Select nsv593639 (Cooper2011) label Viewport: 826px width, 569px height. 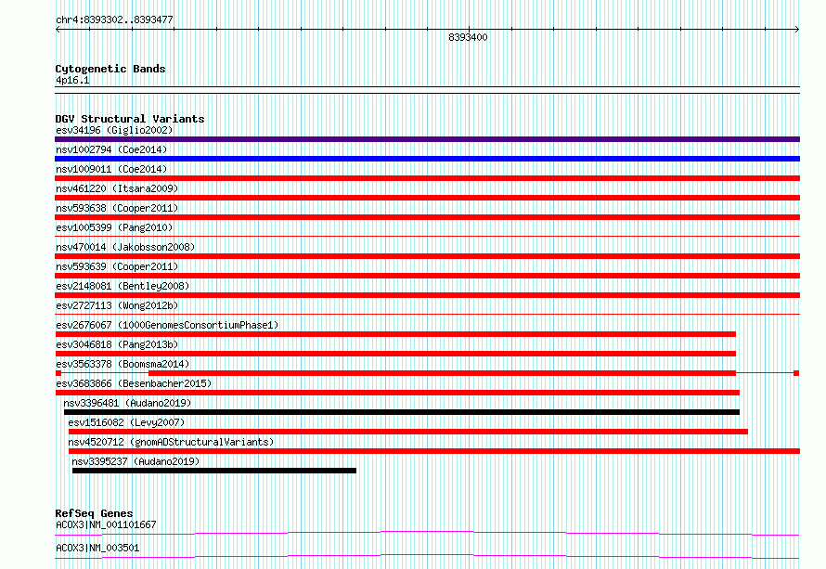tap(117, 266)
